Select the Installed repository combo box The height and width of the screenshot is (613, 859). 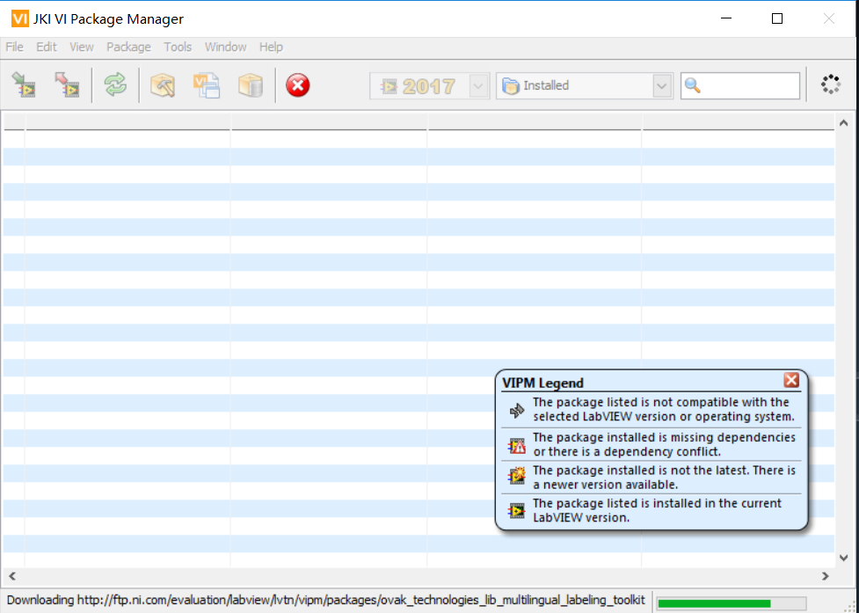coord(585,86)
